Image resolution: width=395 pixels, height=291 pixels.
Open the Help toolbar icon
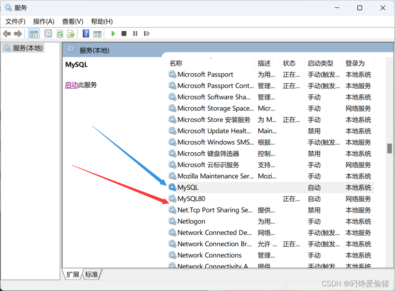pyautogui.click(x=86, y=33)
